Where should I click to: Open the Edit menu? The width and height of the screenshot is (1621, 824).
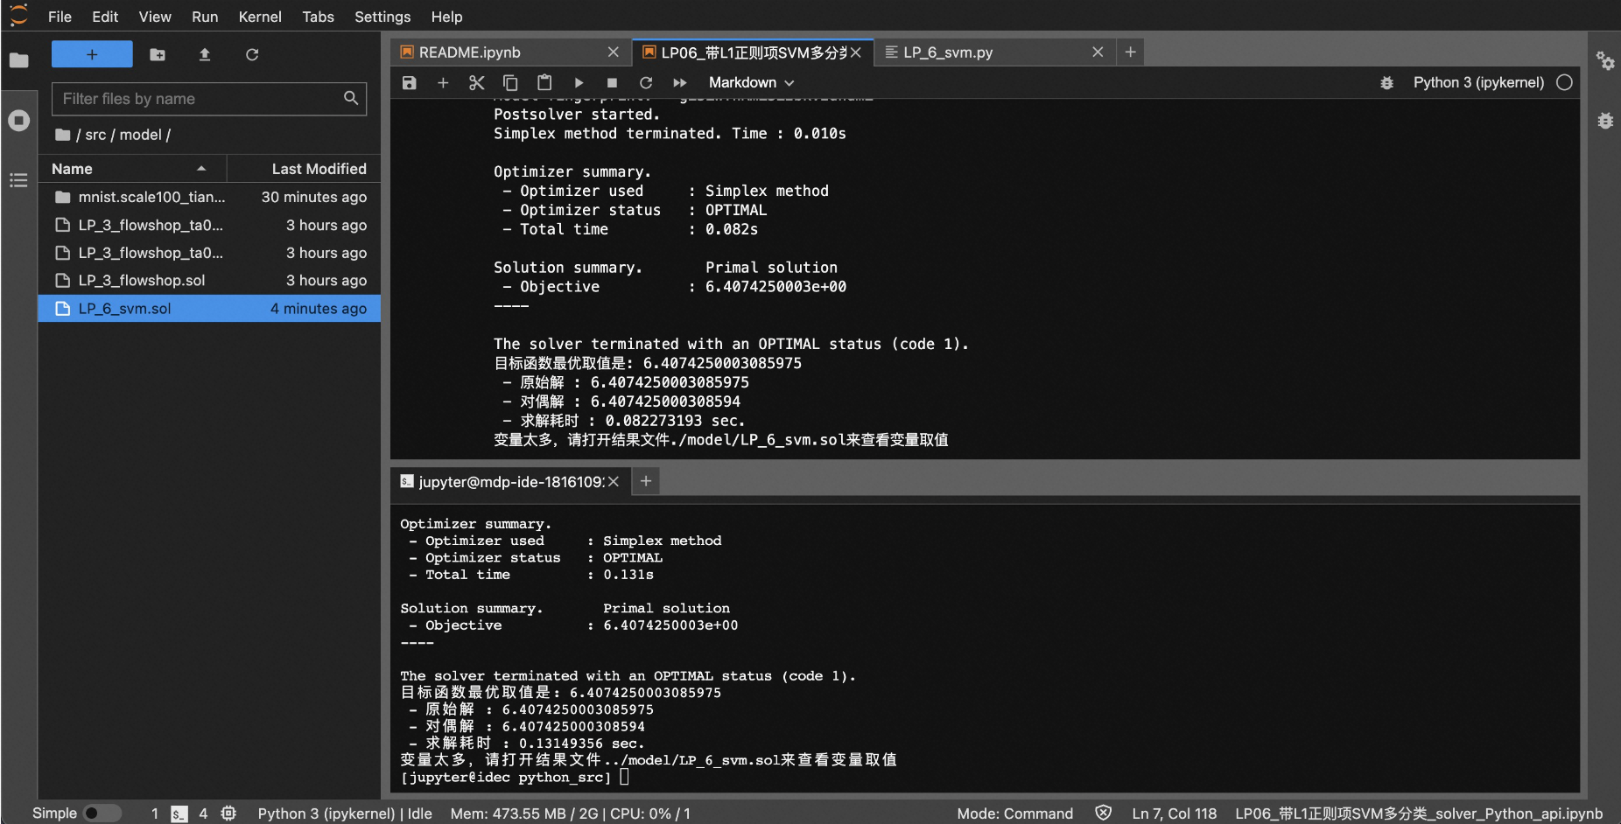tap(105, 17)
